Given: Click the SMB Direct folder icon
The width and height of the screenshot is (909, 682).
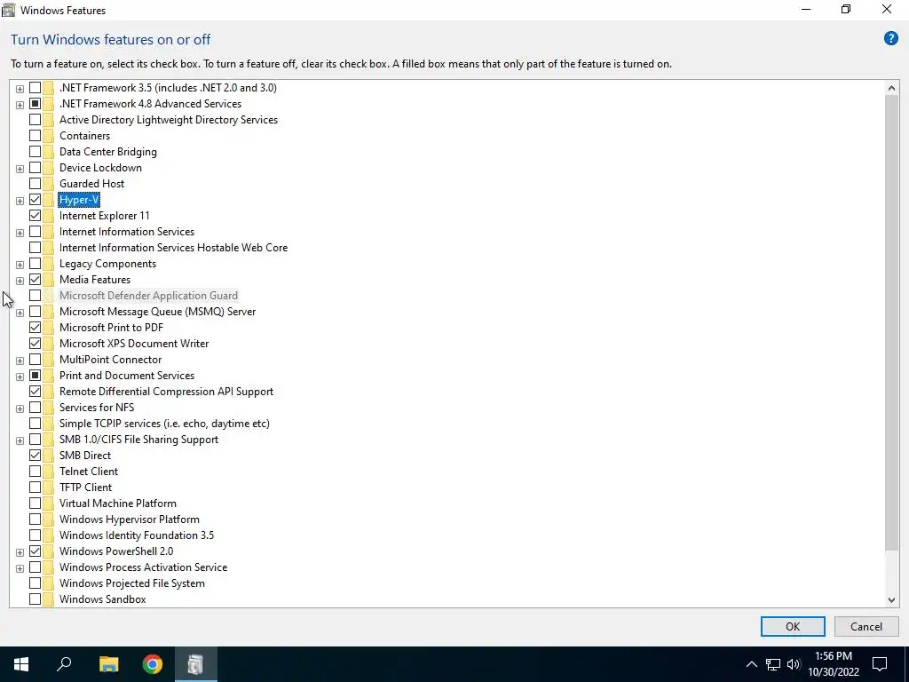Looking at the screenshot, I should [x=49, y=456].
